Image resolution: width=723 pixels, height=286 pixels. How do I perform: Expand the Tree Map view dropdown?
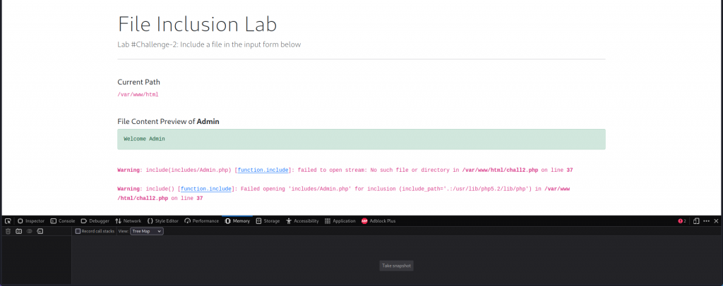pos(146,231)
